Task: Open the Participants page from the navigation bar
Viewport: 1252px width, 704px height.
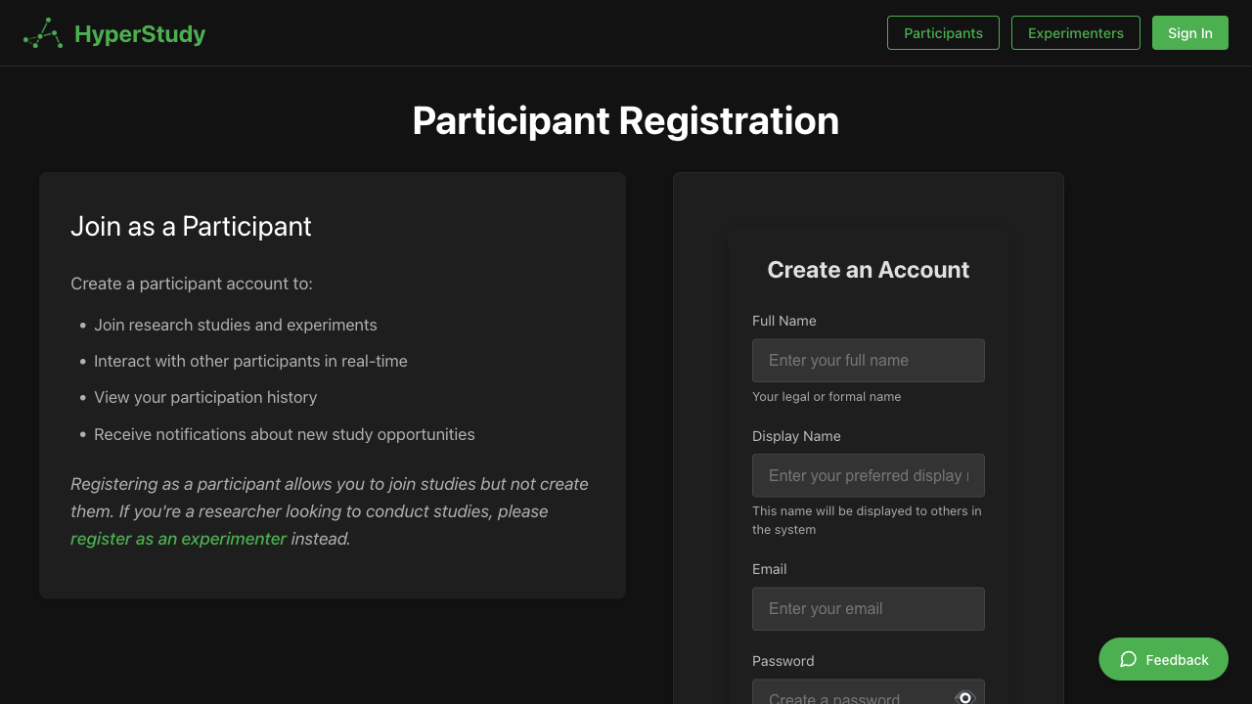Action: tap(942, 32)
